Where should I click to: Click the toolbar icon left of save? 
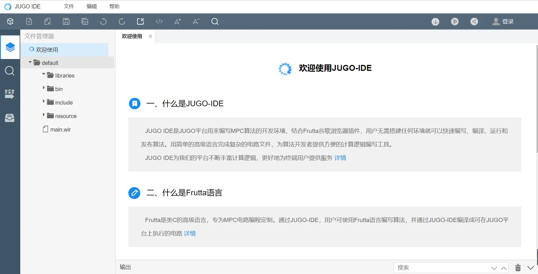click(x=48, y=21)
